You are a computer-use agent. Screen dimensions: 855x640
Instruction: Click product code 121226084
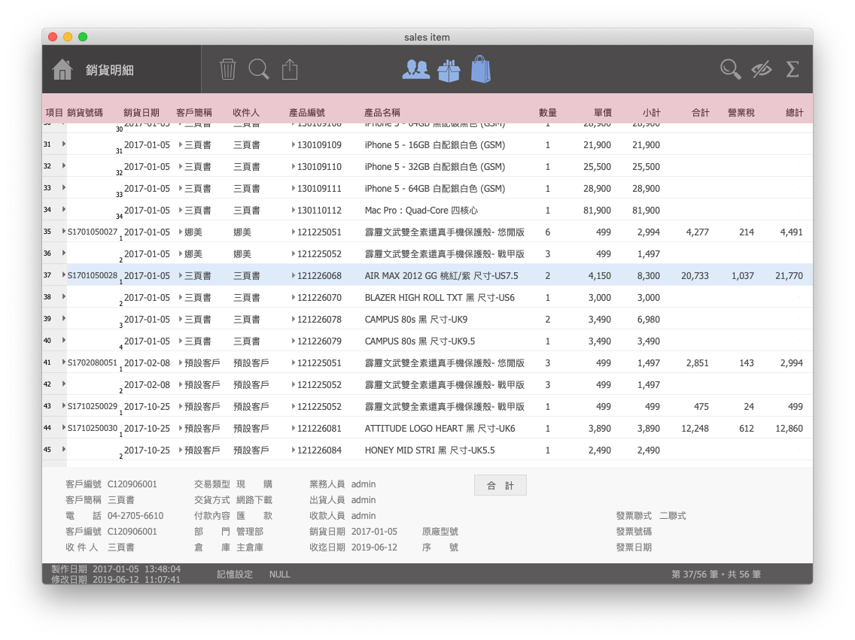(x=319, y=450)
